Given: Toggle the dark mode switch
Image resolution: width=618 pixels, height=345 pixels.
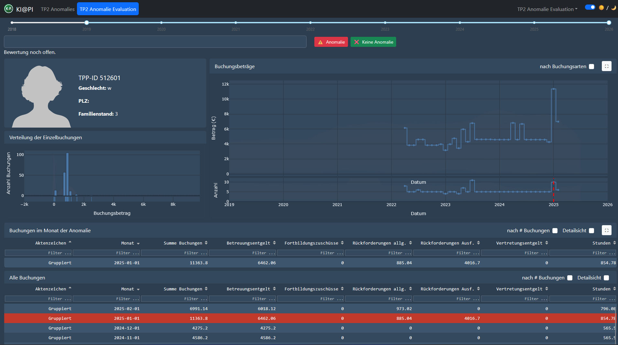Looking at the screenshot, I should (590, 7).
